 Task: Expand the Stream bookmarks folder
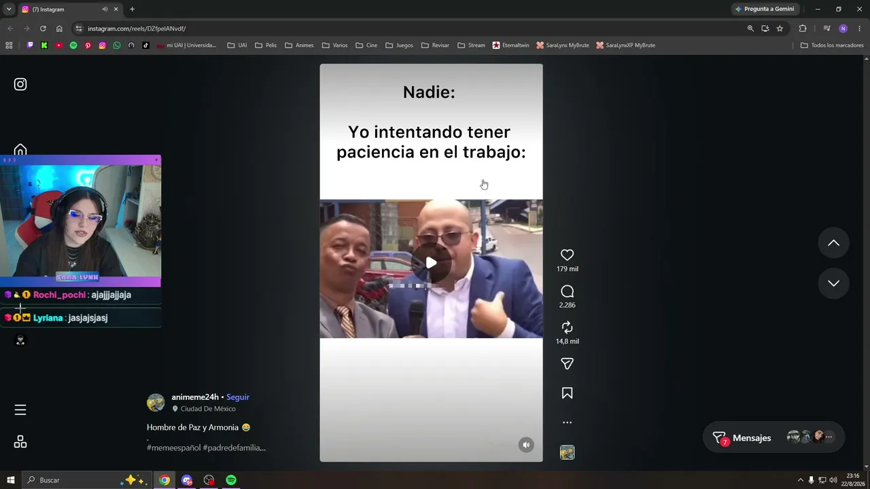click(x=471, y=46)
